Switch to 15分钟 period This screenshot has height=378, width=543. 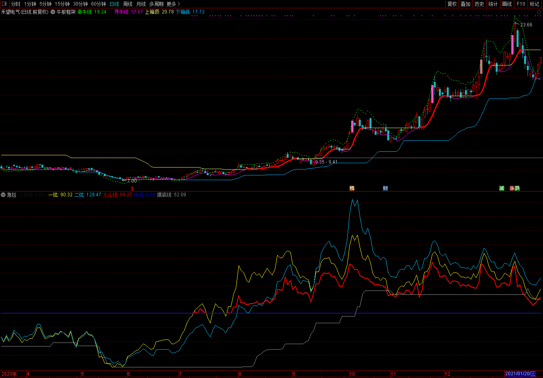click(62, 4)
